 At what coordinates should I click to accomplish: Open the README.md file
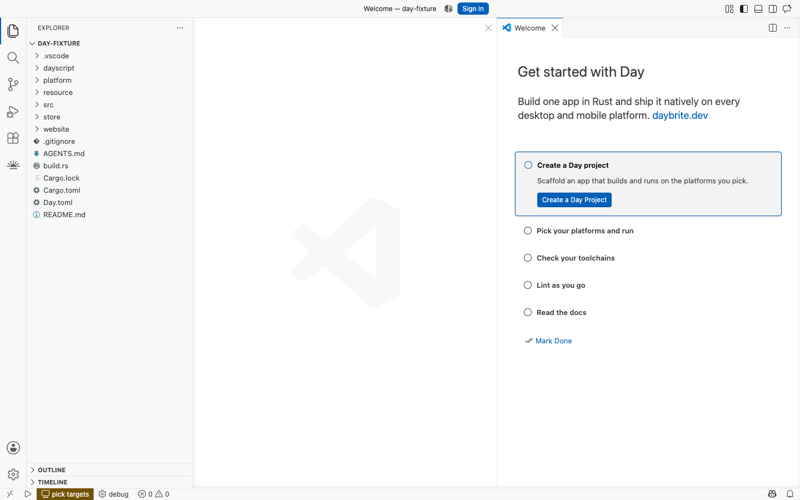pyautogui.click(x=110, y=214)
